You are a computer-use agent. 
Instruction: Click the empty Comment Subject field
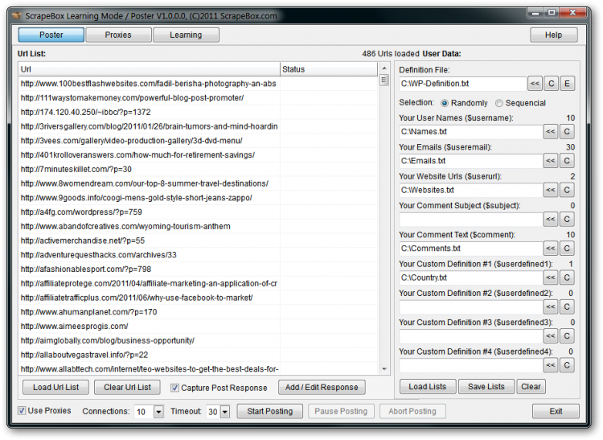click(x=470, y=220)
